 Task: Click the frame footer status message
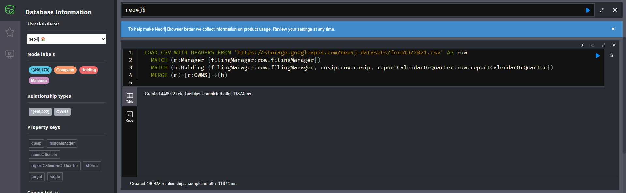184,184
